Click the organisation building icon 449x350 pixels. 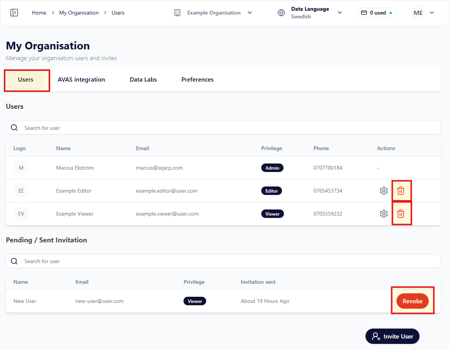(177, 13)
